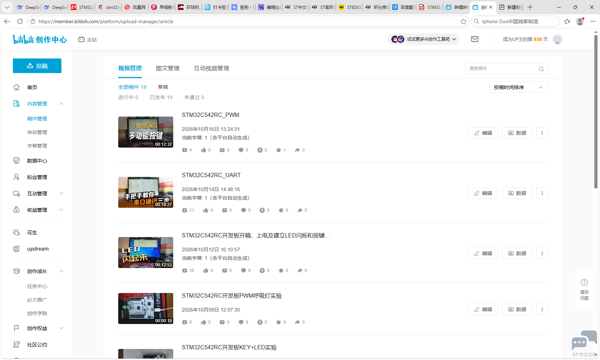The height and width of the screenshot is (360, 600).
Task: Open a new browser tab
Action: (530, 7)
